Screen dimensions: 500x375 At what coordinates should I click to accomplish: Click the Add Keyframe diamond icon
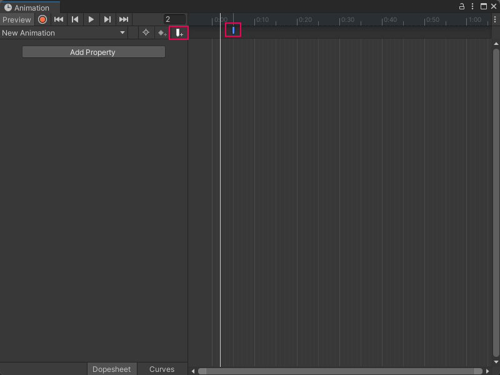tap(162, 32)
